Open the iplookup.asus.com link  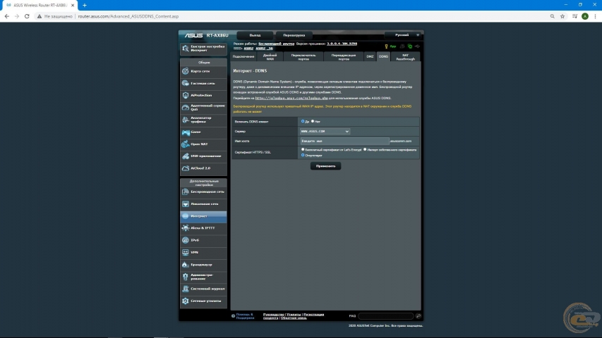click(x=291, y=98)
